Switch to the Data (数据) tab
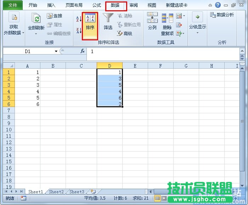 pos(115,5)
